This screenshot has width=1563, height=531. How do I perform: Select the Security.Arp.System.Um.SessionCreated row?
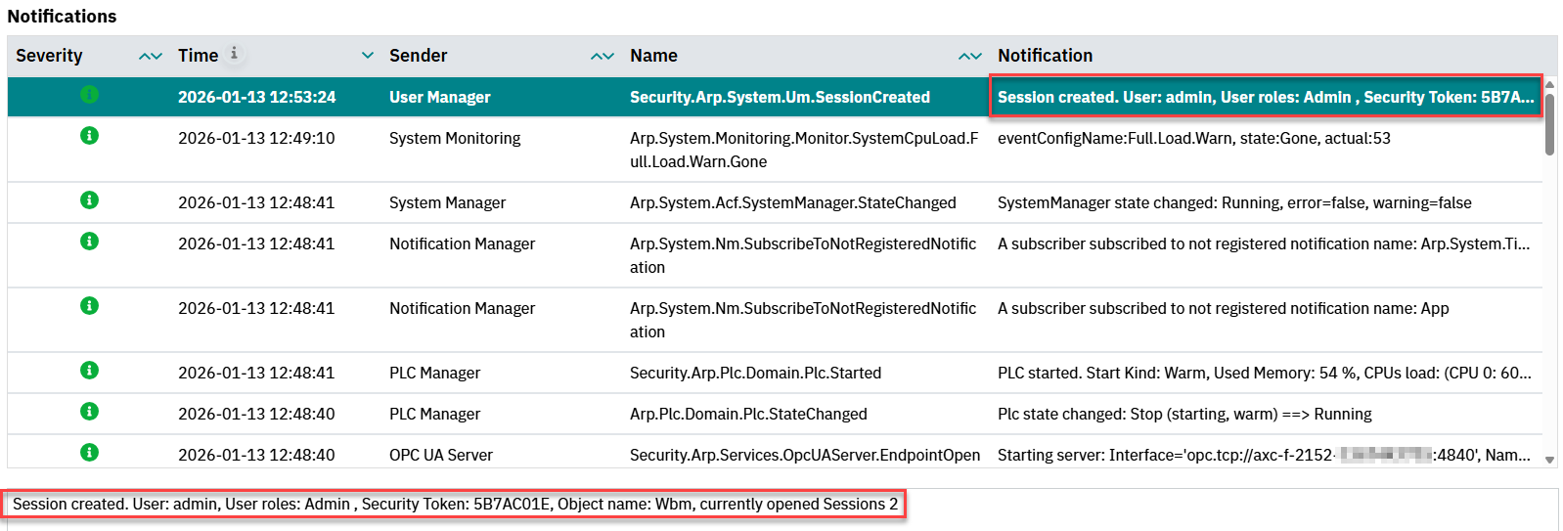(779, 97)
